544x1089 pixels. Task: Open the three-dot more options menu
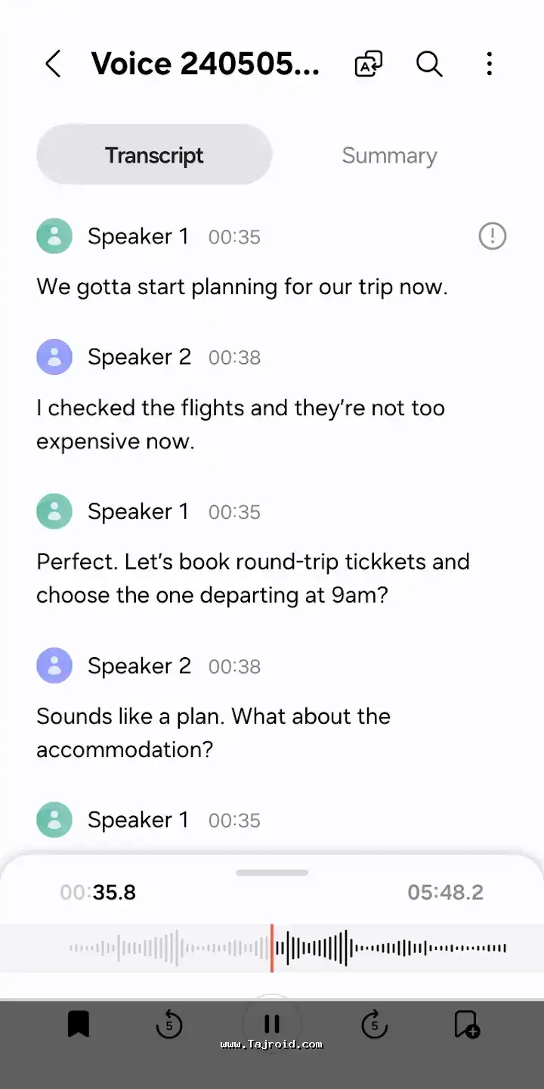[490, 64]
